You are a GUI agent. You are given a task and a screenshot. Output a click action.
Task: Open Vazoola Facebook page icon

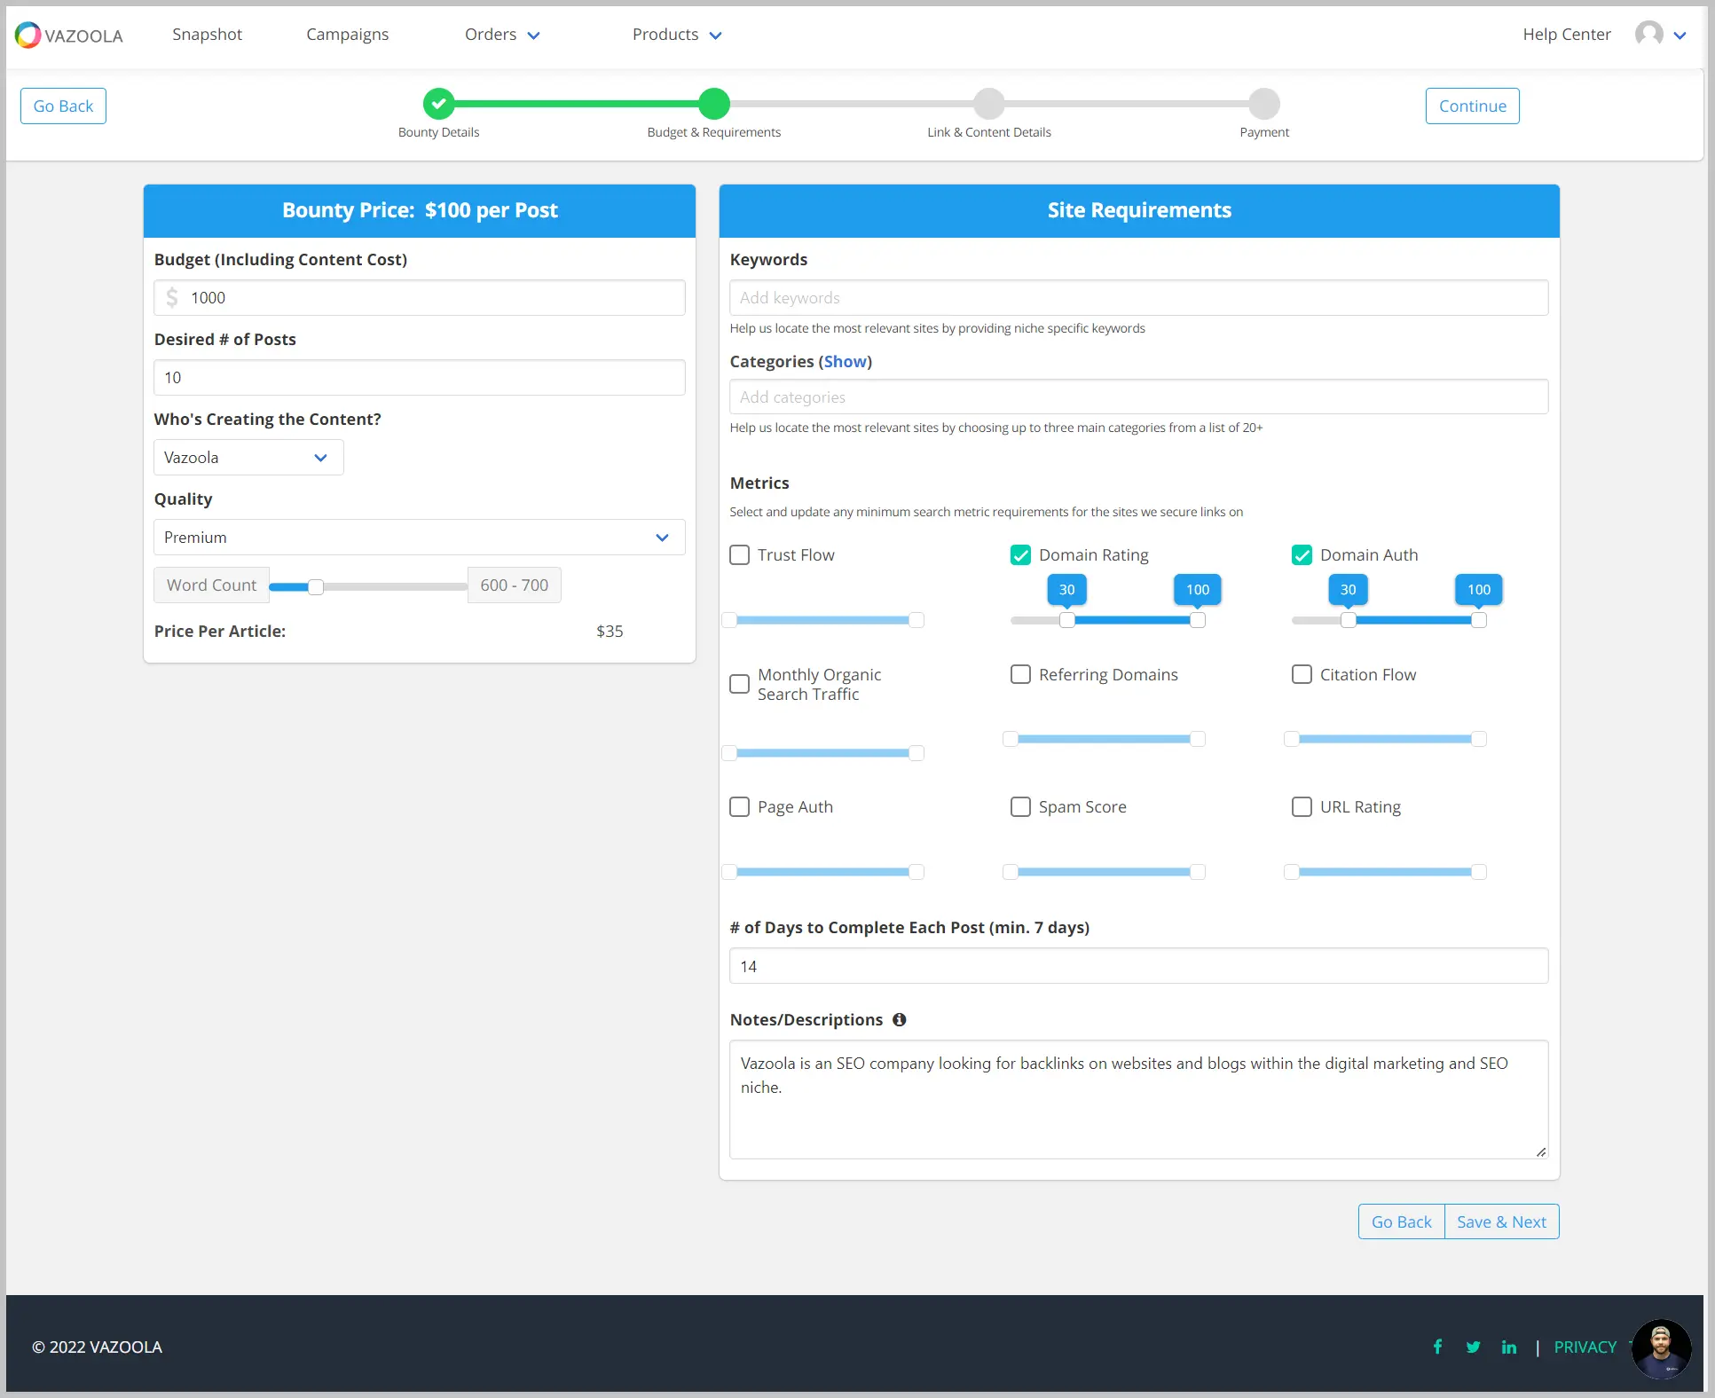(x=1437, y=1347)
